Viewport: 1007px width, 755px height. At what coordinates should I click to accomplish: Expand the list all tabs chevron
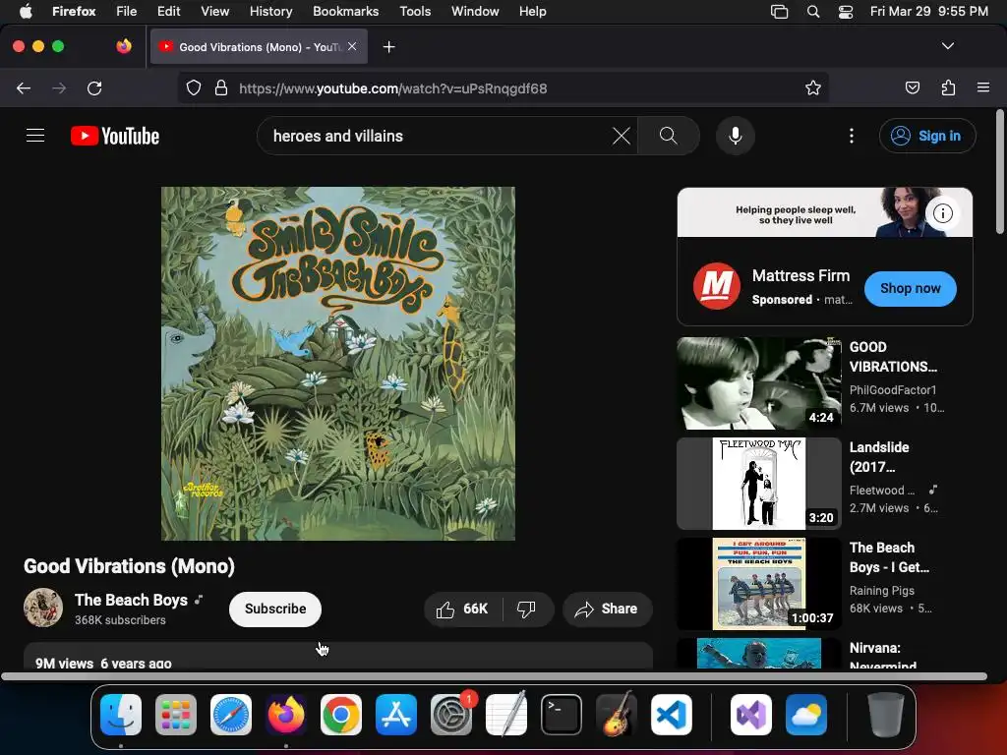coord(948,46)
